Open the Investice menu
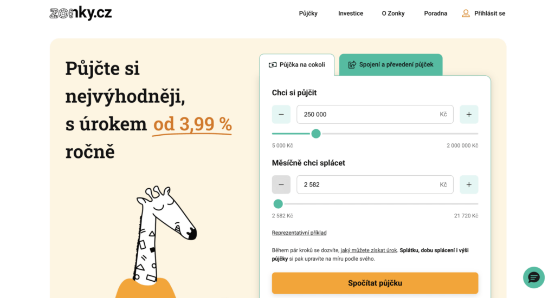 351,14
